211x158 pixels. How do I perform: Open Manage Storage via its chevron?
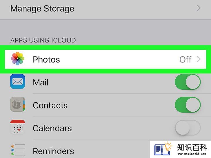[x=199, y=8]
